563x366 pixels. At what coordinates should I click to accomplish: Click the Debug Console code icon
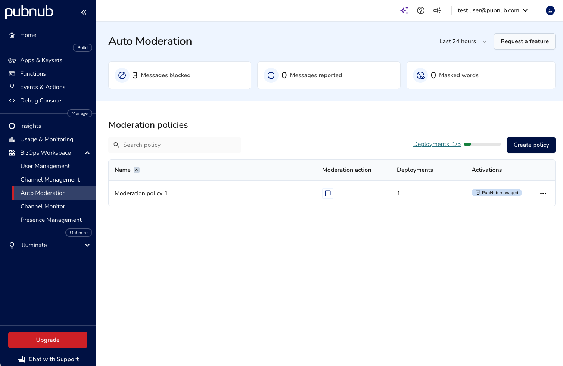12,101
